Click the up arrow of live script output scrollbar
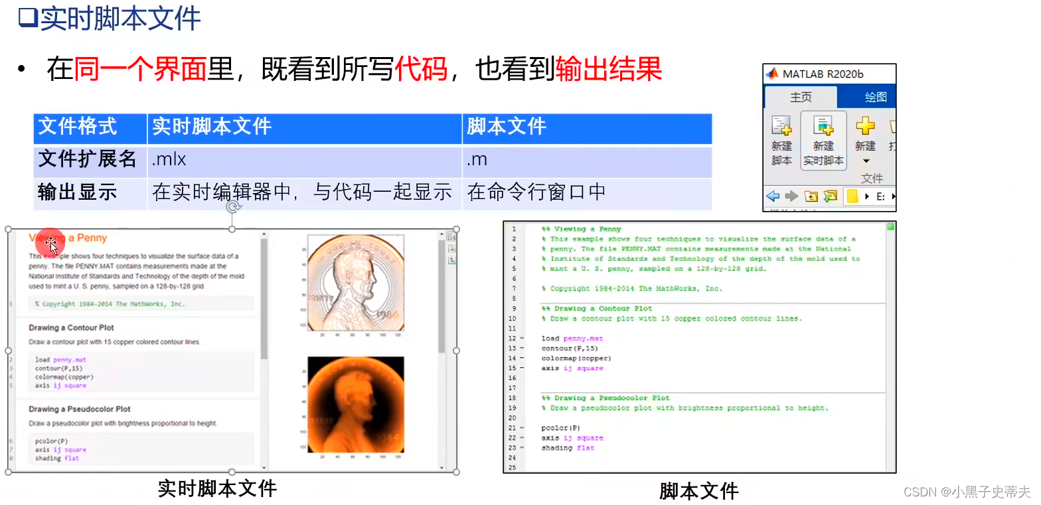The image size is (1041, 505). pos(441,234)
